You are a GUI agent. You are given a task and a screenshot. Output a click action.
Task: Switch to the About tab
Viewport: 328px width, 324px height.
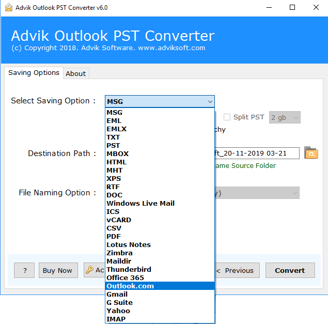click(76, 73)
